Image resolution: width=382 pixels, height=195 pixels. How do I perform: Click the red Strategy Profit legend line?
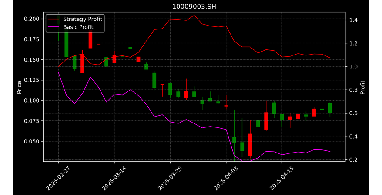(54, 19)
